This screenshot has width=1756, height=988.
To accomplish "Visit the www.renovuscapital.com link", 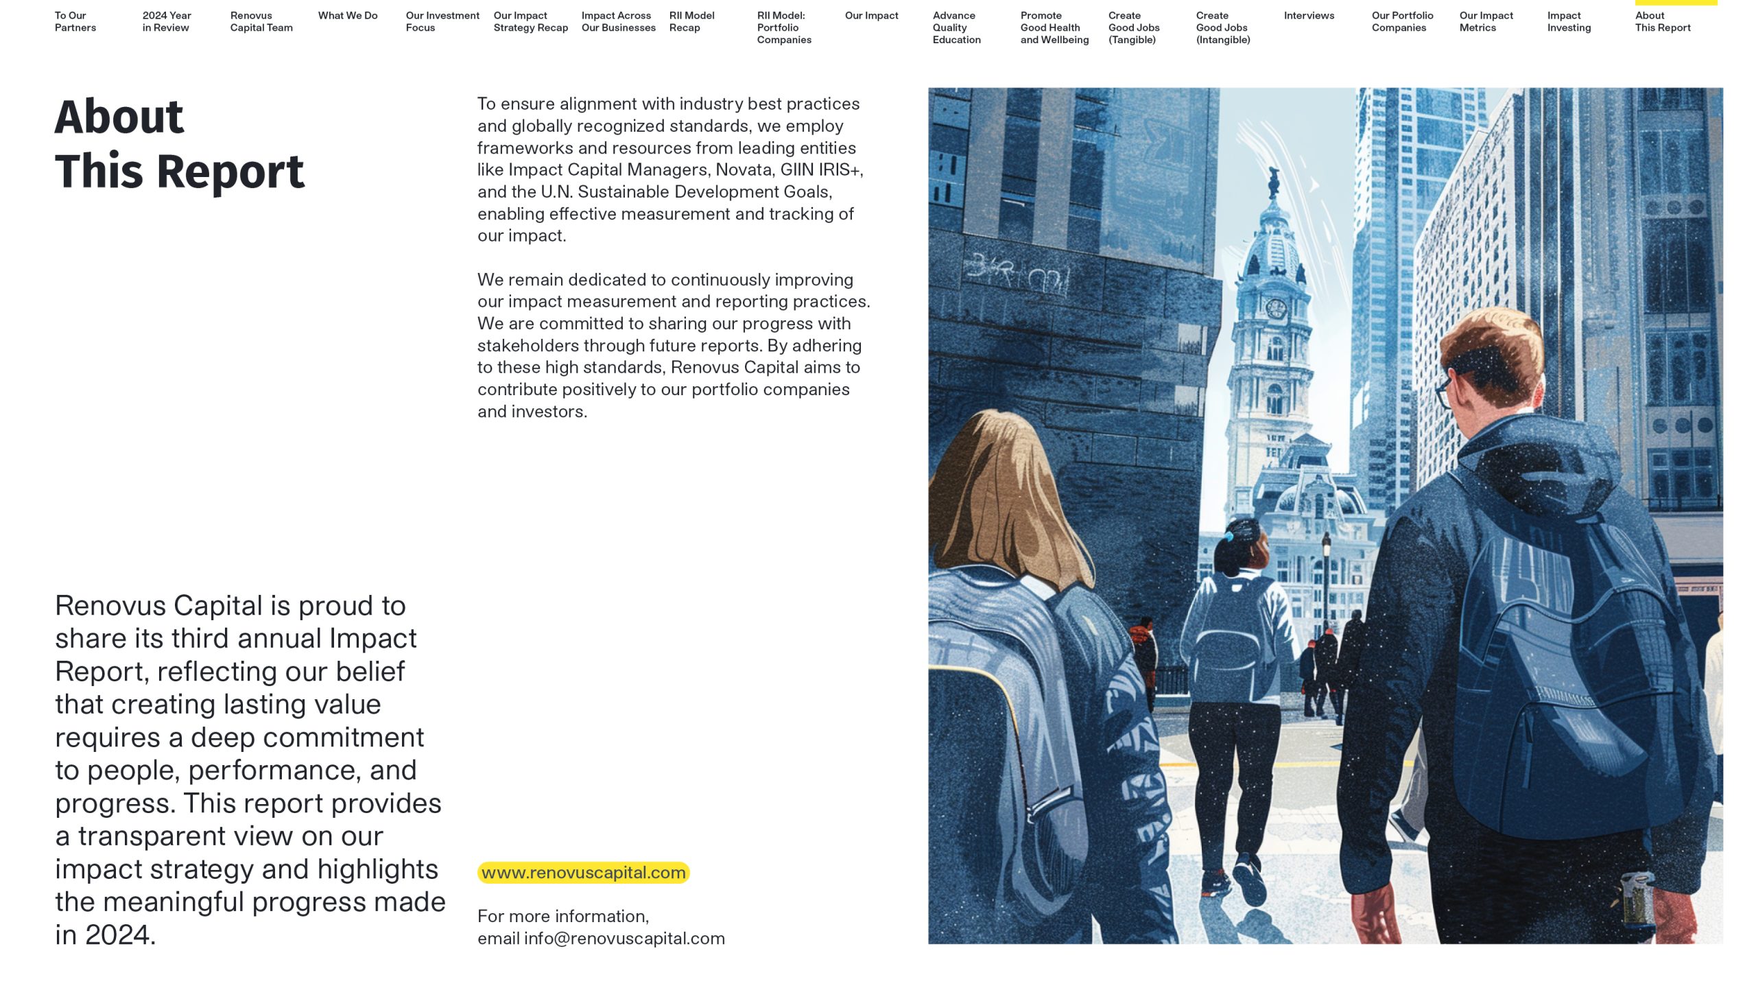I will (x=584, y=873).
